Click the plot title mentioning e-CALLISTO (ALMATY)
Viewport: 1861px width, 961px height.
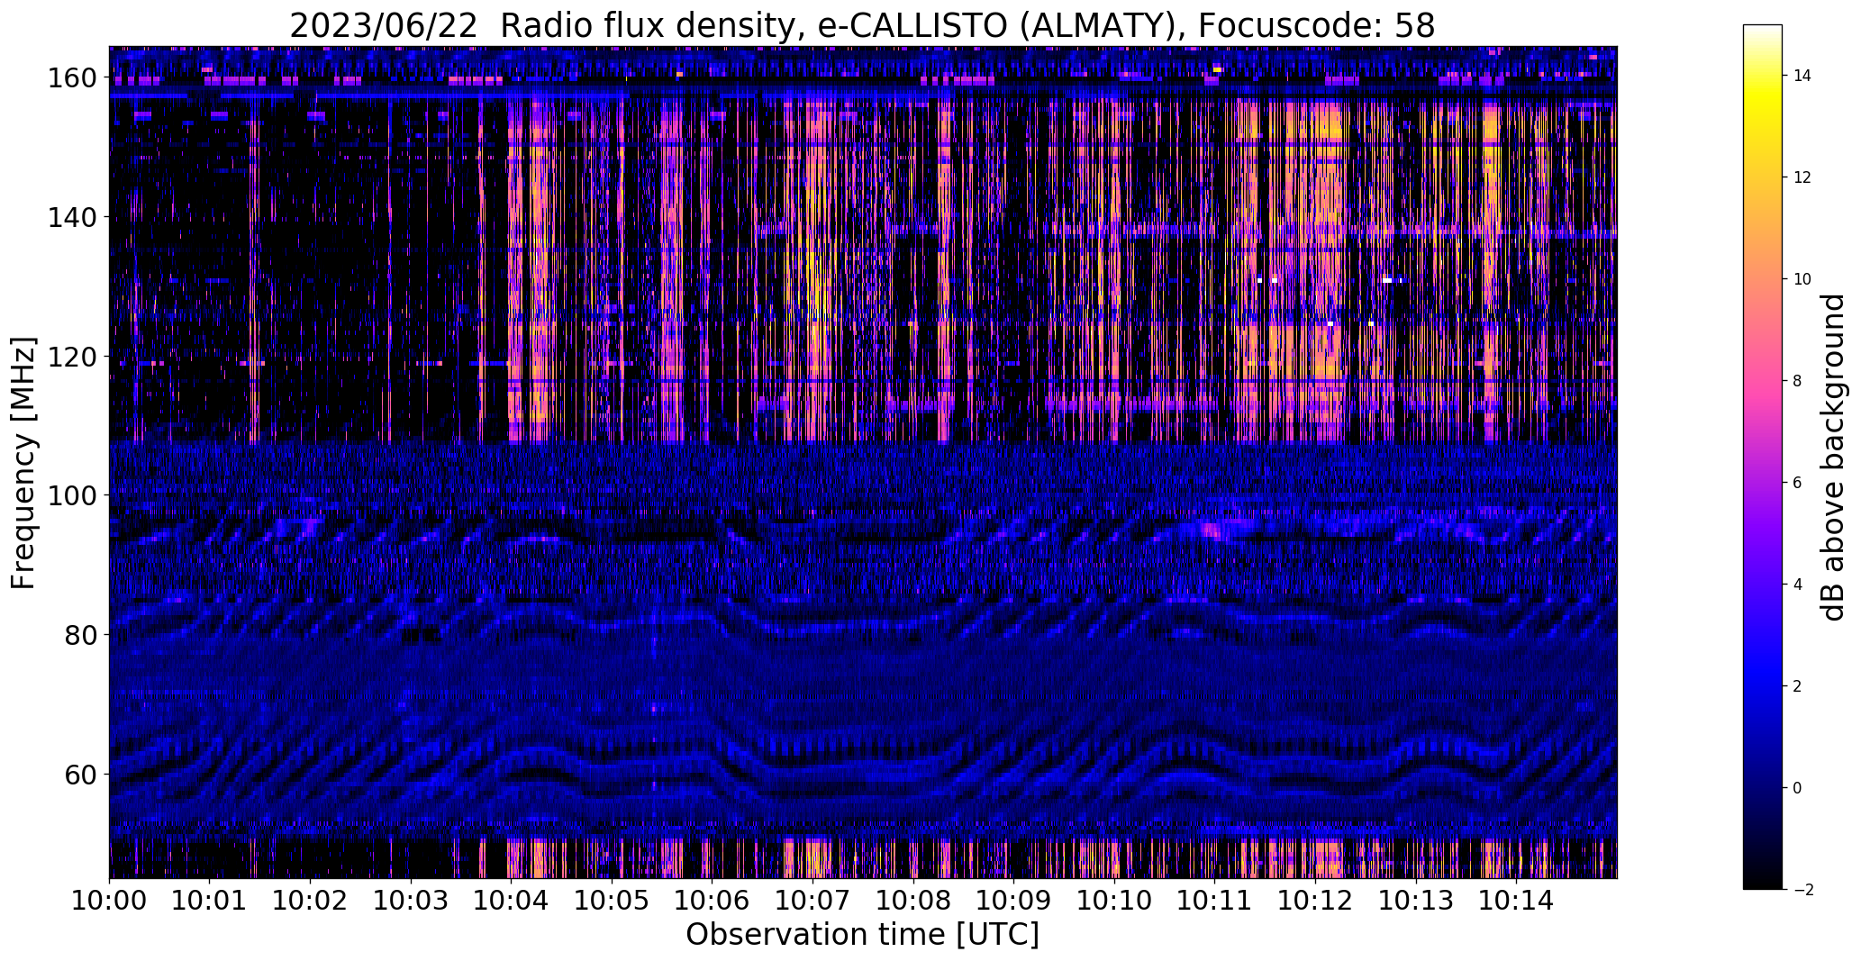point(862,26)
